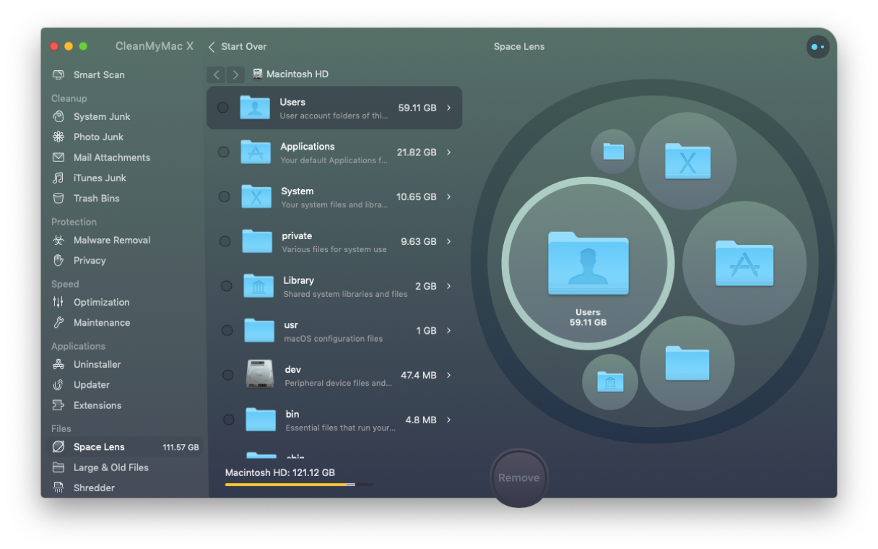
Task: Click the Macintosh HD: 121.12 GB label
Action: (x=280, y=473)
